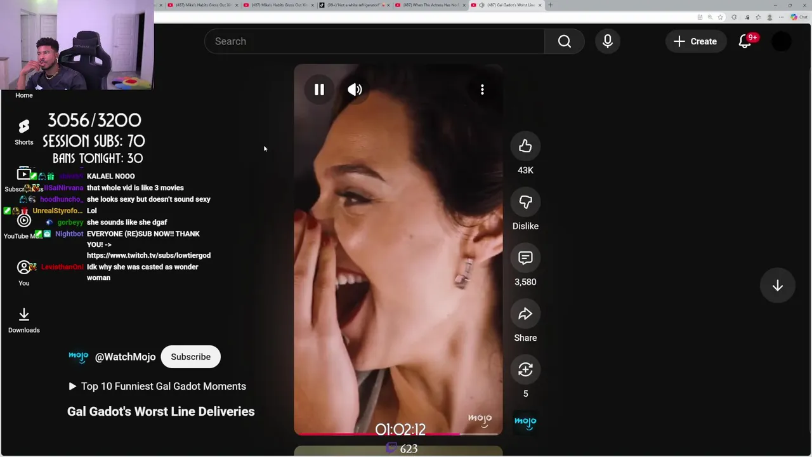Select the Gal Gadot's Worst Line tab
Viewport: 812px width, 457px height.
506,5
